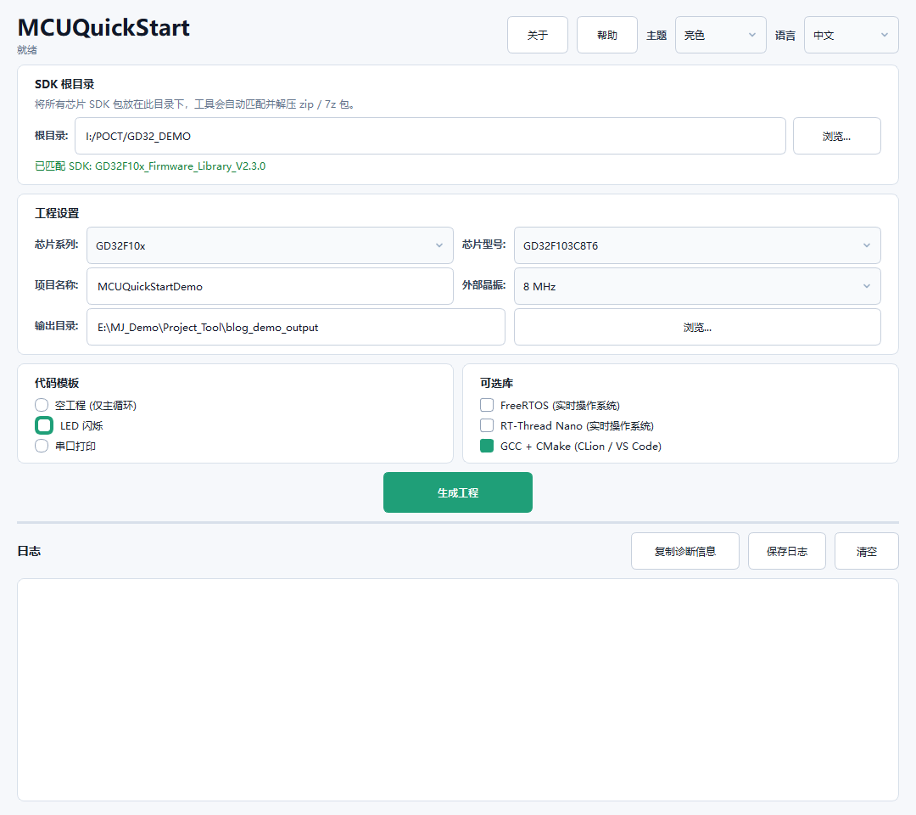Select the 空工程 (仅主循环) template radio
Screen dimensions: 916x815
coord(42,405)
